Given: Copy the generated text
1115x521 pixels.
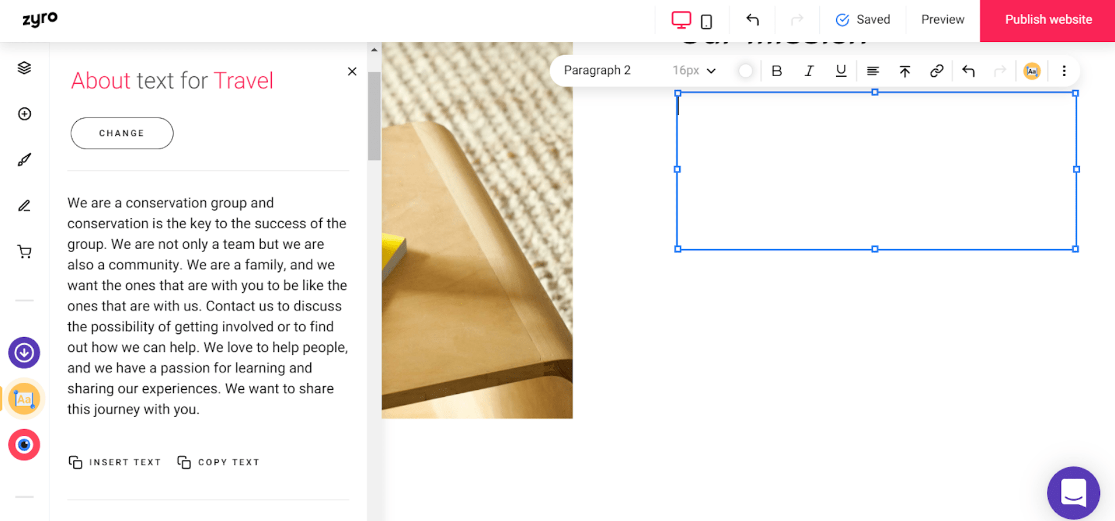Looking at the screenshot, I should (218, 462).
